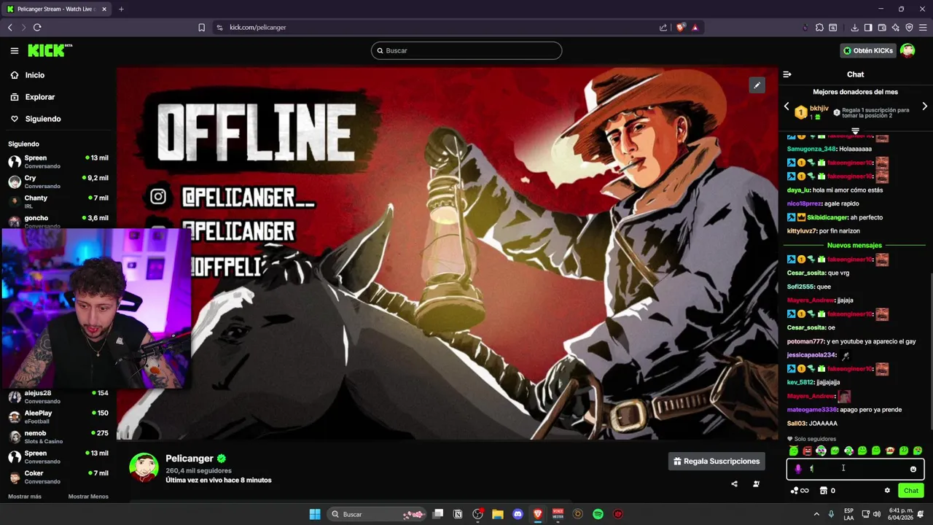Click the KICK logo
The image size is (933, 525).
tap(50, 50)
